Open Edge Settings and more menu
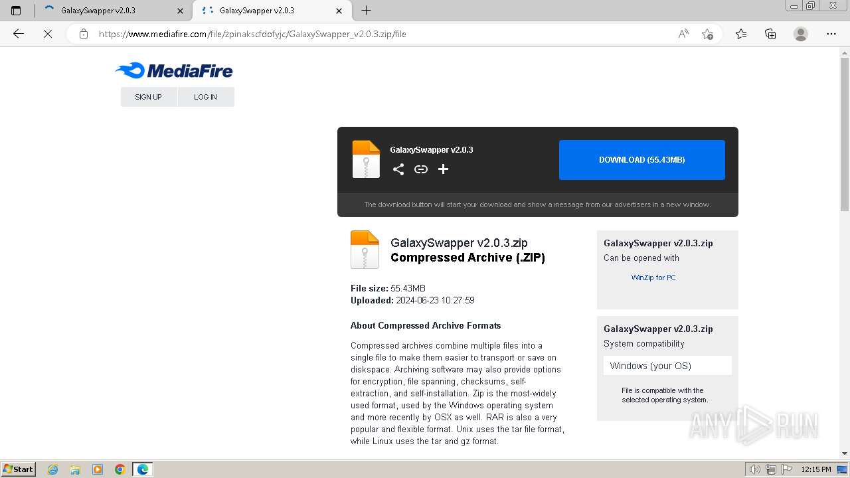 [x=831, y=34]
